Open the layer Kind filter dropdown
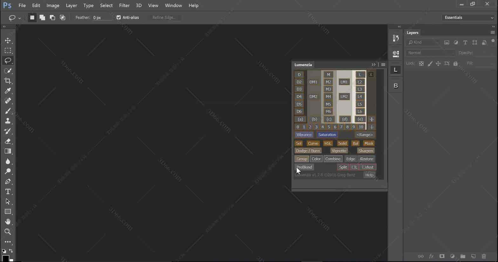This screenshot has height=262, width=498. click(423, 42)
